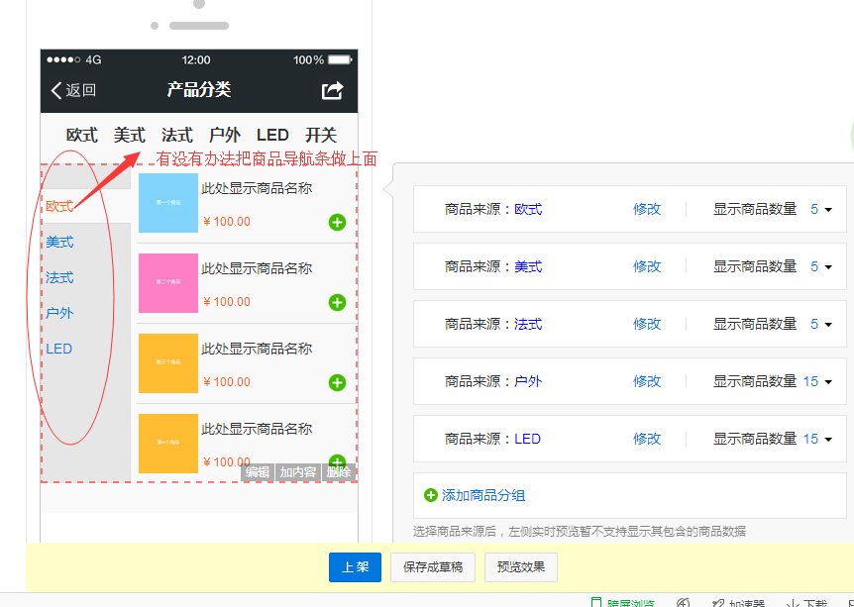Viewport: 854px width, 607px height.
Task: Click the 预览效果 button
Action: tap(524, 567)
